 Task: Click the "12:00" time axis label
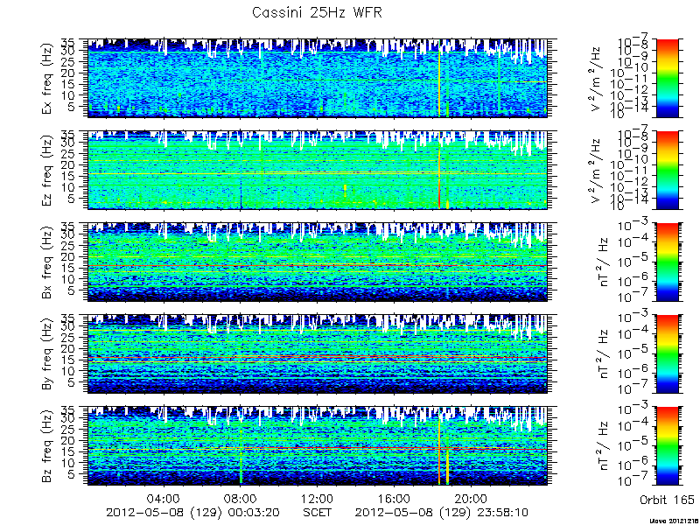(x=318, y=498)
